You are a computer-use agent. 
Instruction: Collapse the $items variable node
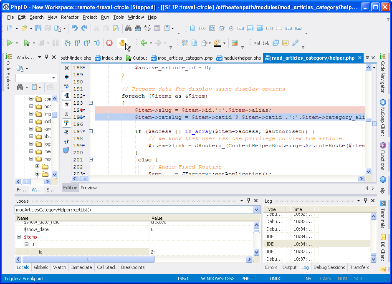point(19,237)
